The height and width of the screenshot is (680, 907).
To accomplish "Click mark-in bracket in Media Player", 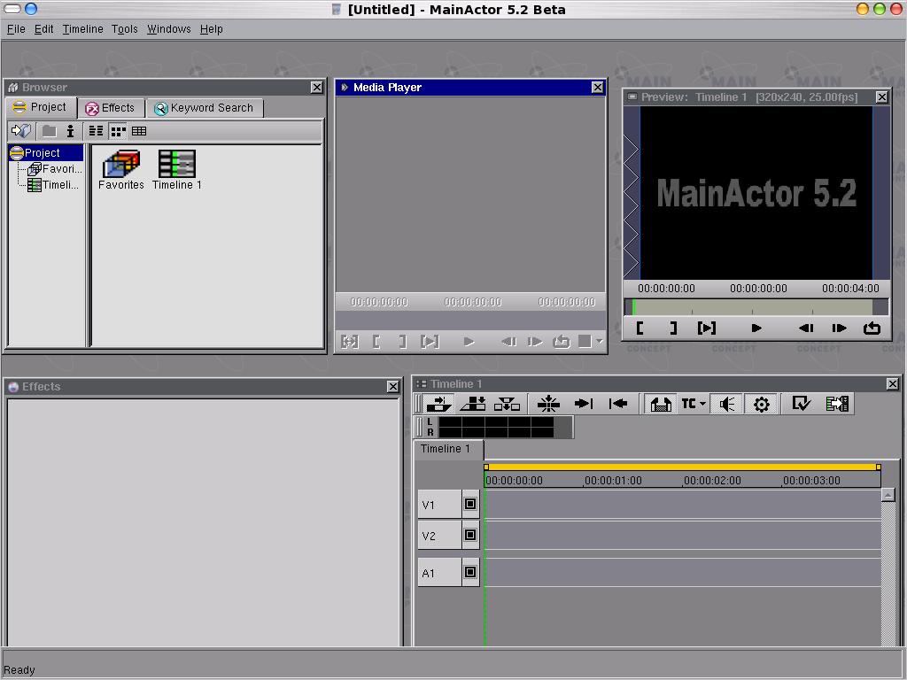I will (376, 342).
